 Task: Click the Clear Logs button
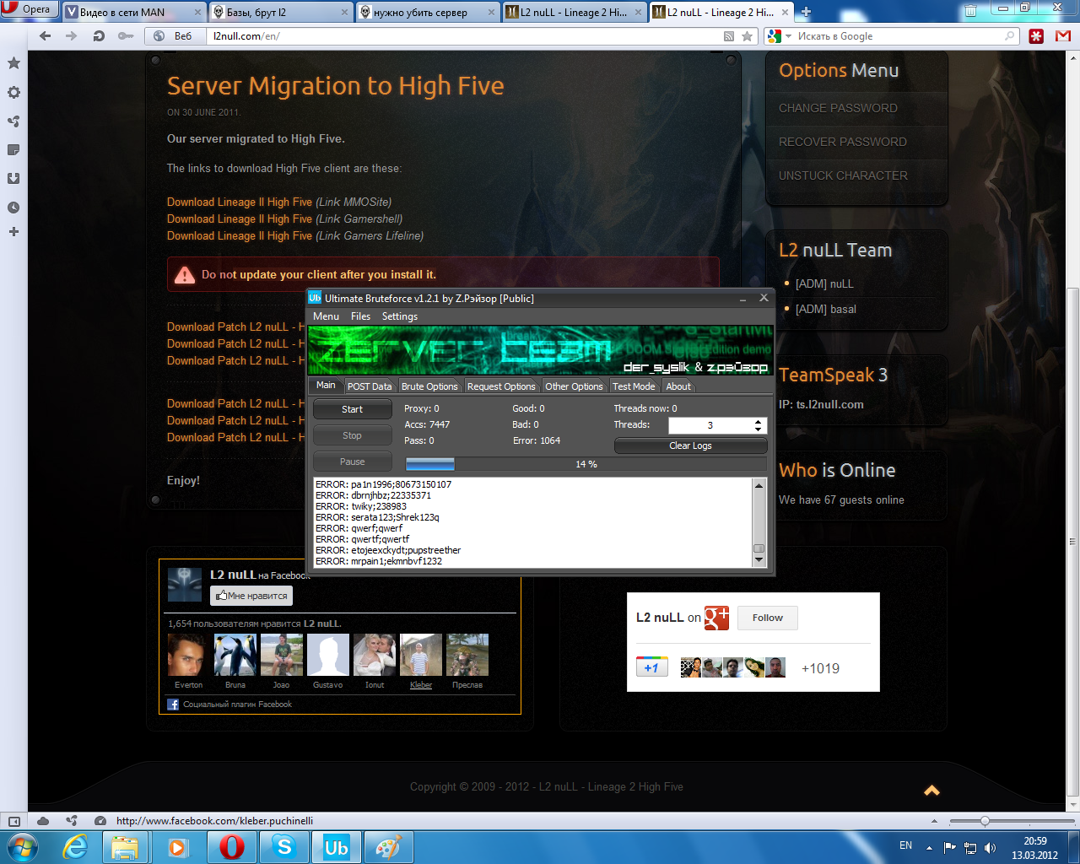tap(690, 445)
